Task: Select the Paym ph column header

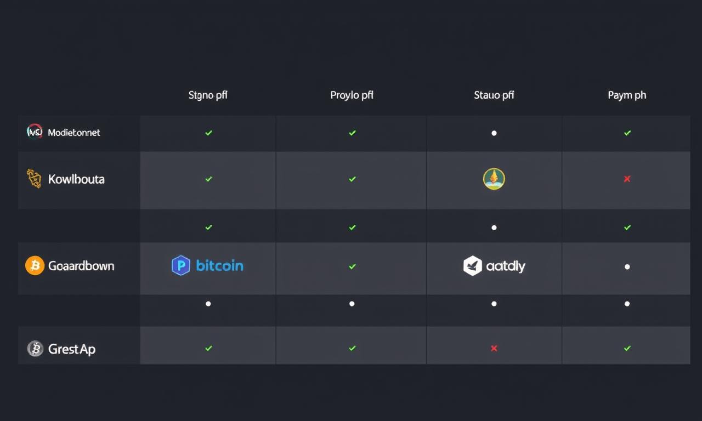Action: click(x=627, y=95)
